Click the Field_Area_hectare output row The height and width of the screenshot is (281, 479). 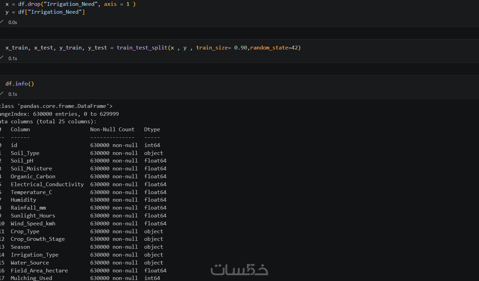pyautogui.click(x=83, y=271)
